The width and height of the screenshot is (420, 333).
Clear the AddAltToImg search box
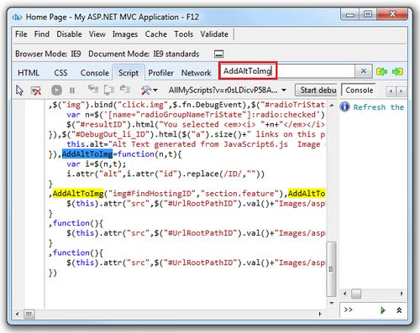(x=364, y=71)
